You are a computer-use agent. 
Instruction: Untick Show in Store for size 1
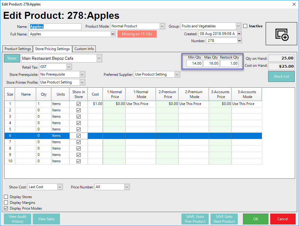[78, 104]
